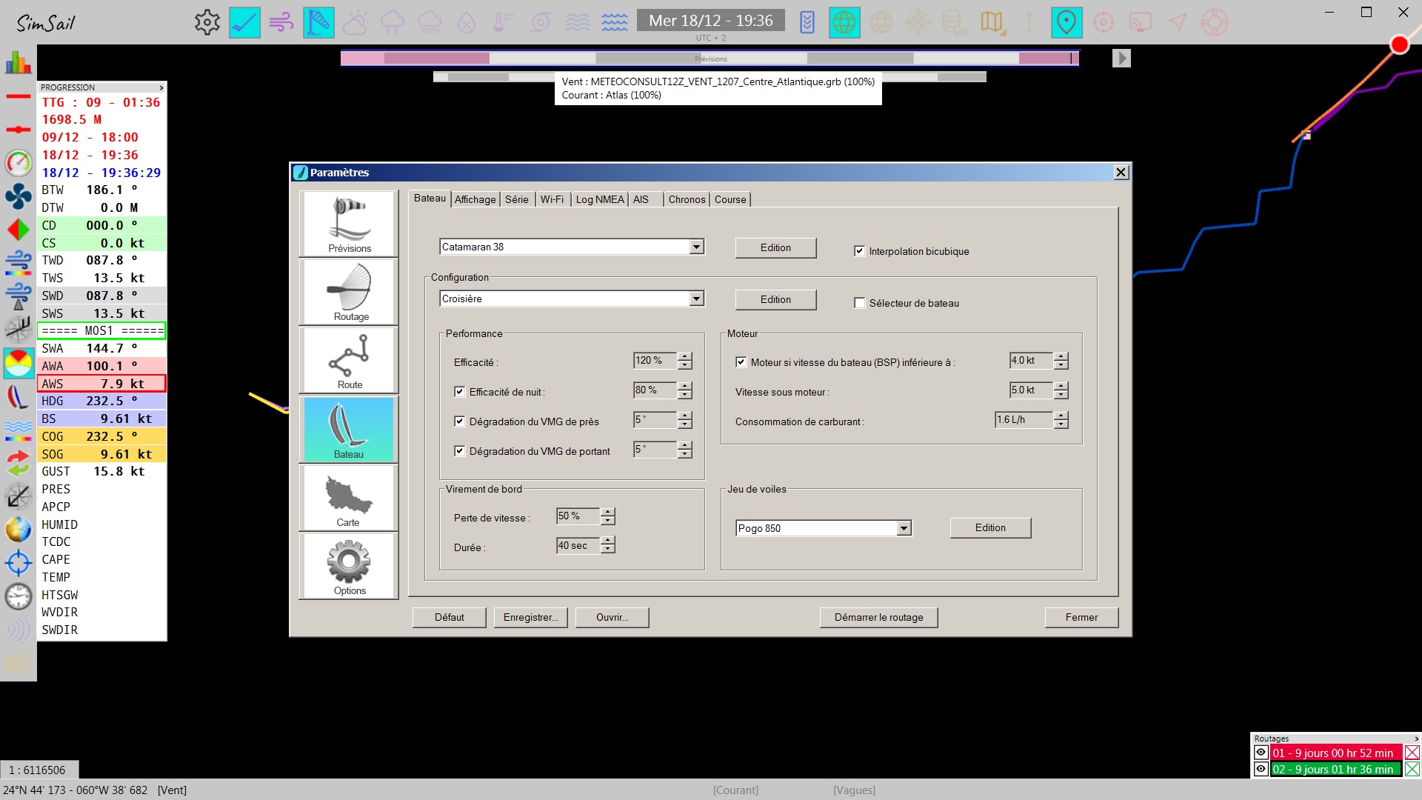
Task: Toggle Efficacité de nuit checkbox
Action: (459, 392)
